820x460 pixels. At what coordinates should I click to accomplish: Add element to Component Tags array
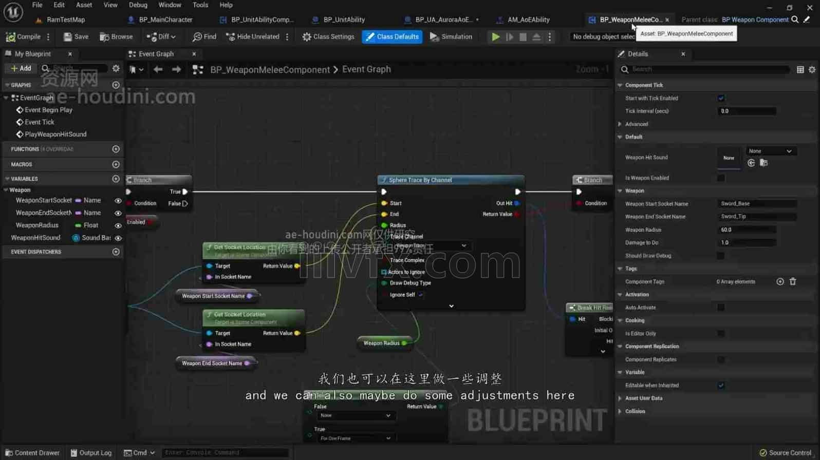click(x=780, y=281)
